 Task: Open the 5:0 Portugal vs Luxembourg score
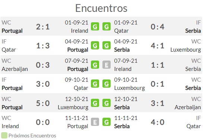click(43, 103)
